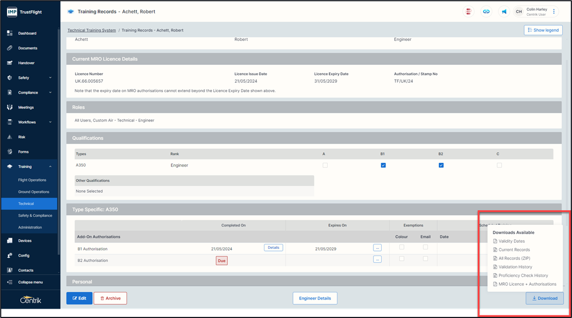Viewport: 572px width, 318px height.
Task: Download the Current Records file
Action: point(511,250)
